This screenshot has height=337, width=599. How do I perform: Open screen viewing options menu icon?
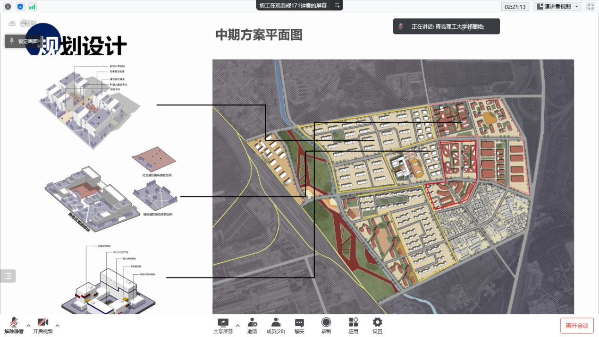click(x=337, y=5)
